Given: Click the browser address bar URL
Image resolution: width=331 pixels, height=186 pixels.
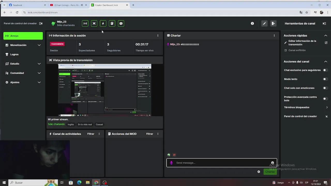Looking at the screenshot, I should coord(43,12).
